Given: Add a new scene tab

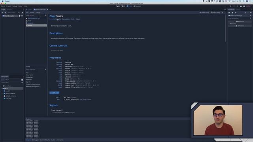Looking at the screenshot, I should pos(50,9).
